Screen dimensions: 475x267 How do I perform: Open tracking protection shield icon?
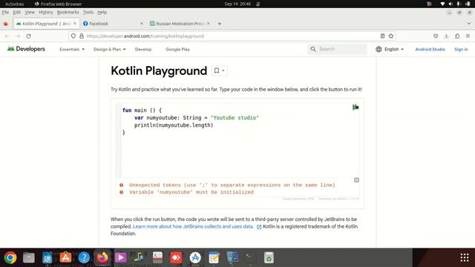pyautogui.click(x=73, y=36)
